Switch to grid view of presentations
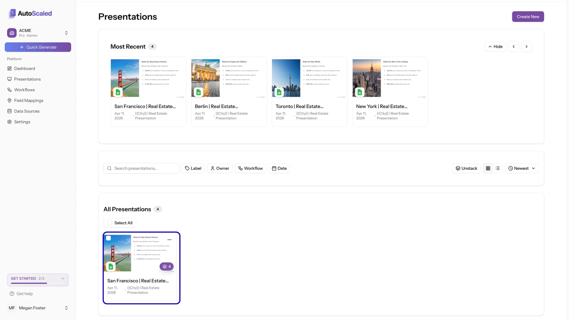Screen dimensions: 569x320 coord(488,168)
